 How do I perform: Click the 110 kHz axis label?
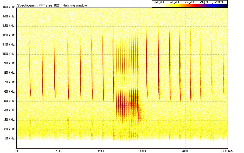[8, 44]
